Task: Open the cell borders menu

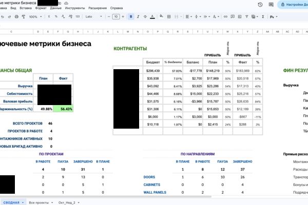Action: tap(169, 17)
